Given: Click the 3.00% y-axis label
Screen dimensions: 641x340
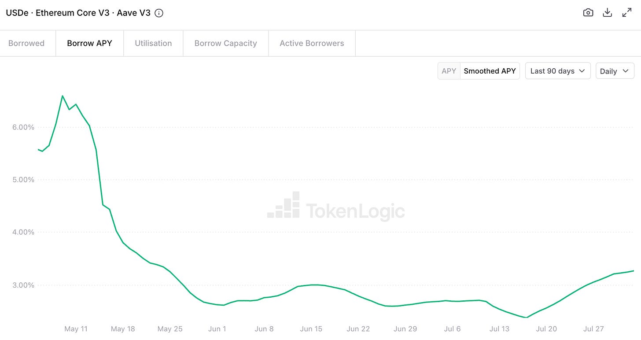Looking at the screenshot, I should (x=23, y=285).
